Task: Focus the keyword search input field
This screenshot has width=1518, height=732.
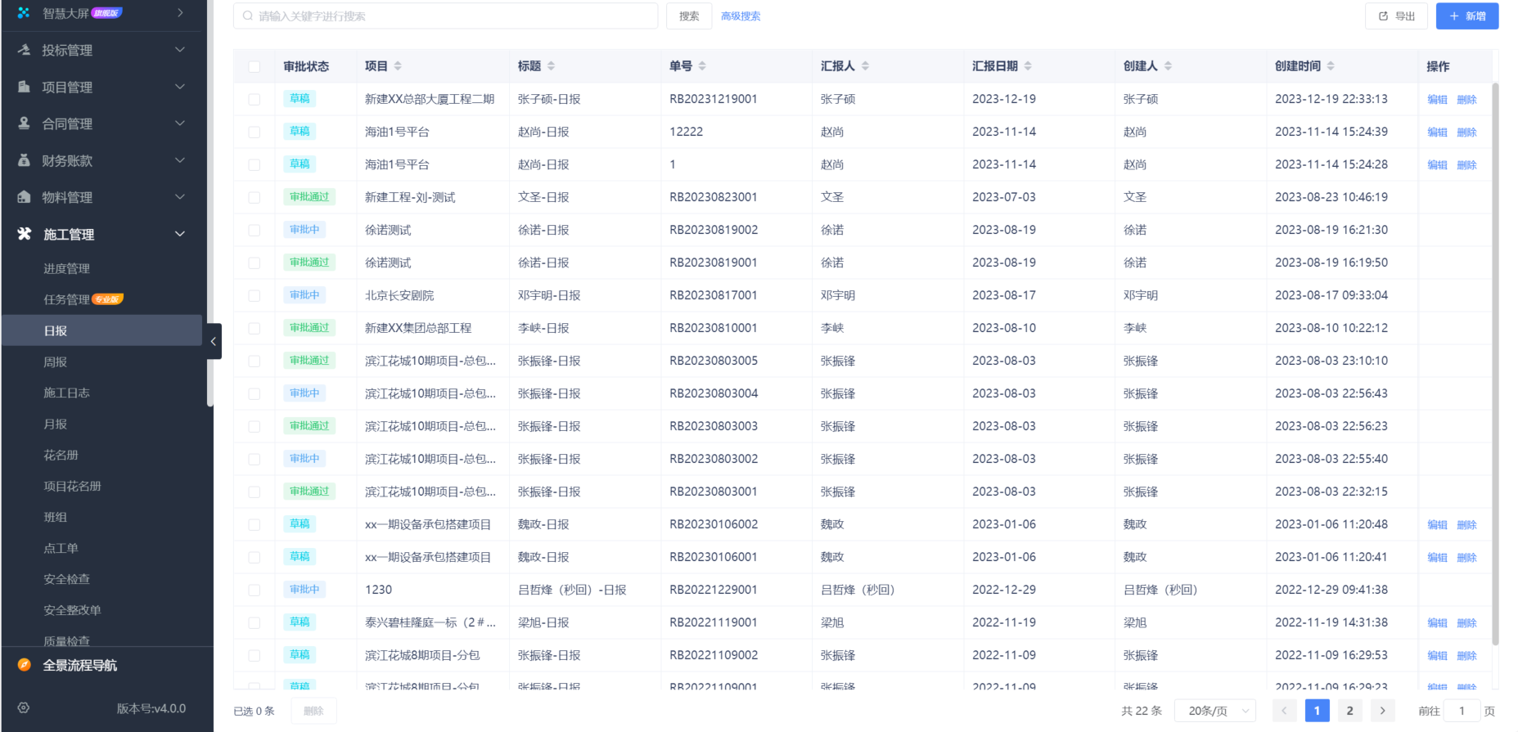Action: 446,16
